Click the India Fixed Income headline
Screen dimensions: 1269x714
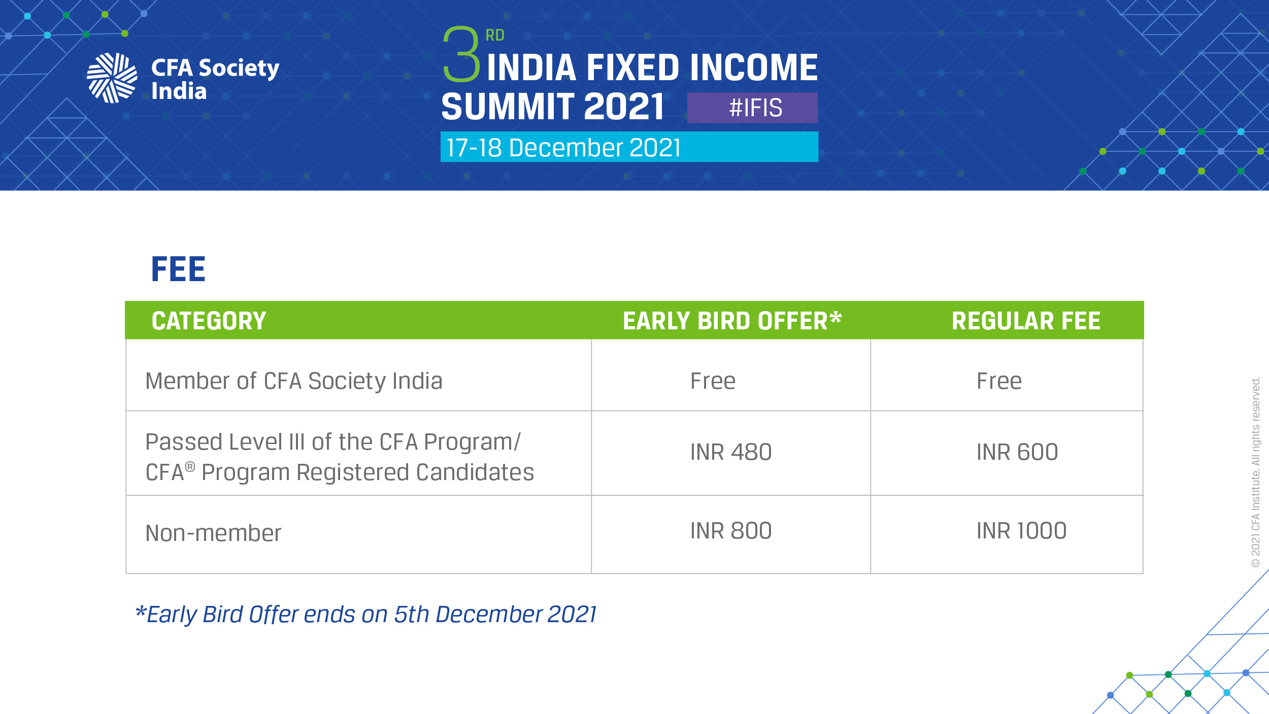click(652, 68)
